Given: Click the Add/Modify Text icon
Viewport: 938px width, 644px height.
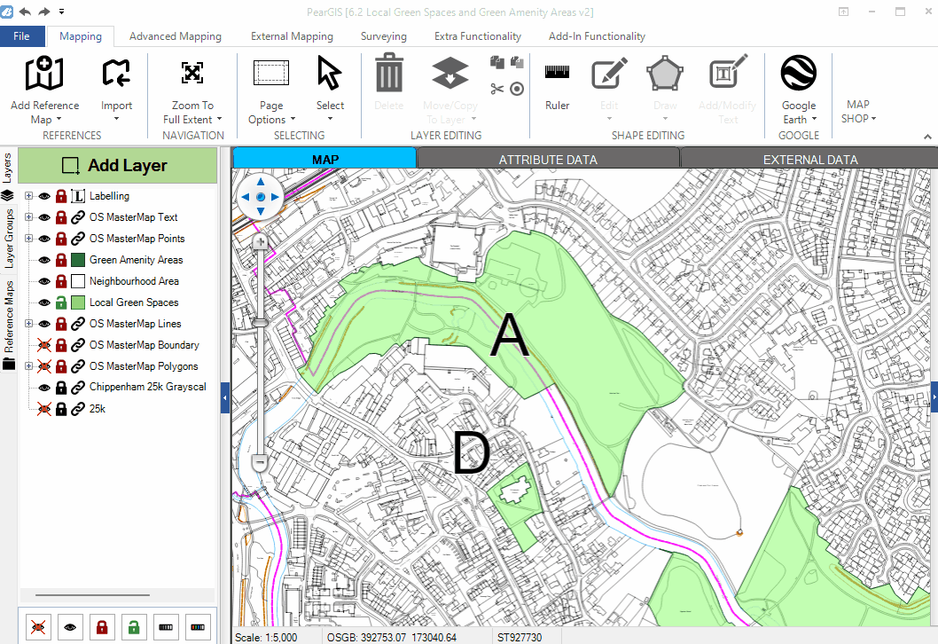Looking at the screenshot, I should (x=727, y=71).
